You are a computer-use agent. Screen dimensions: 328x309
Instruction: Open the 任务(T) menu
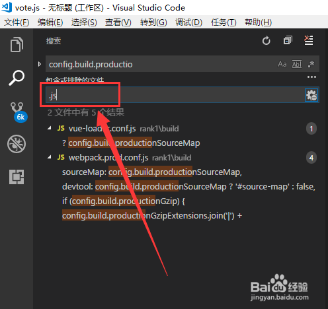click(x=224, y=22)
